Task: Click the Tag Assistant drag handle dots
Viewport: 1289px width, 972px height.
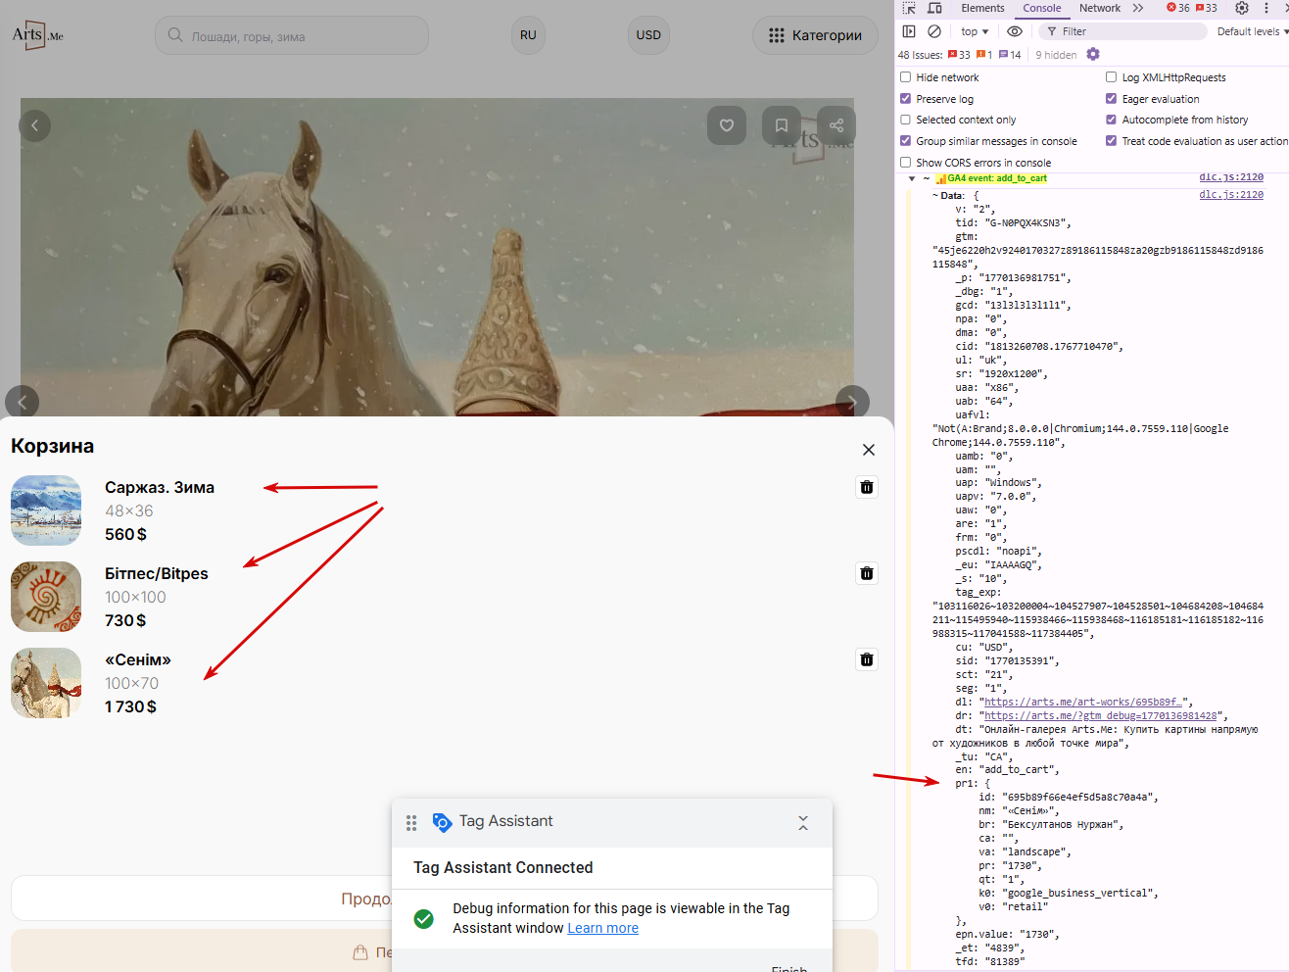Action: pyautogui.click(x=411, y=823)
